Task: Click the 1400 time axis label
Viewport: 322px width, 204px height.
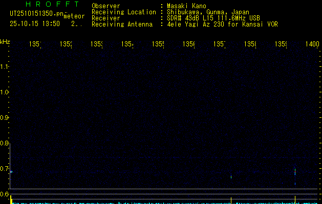Action: [312, 44]
